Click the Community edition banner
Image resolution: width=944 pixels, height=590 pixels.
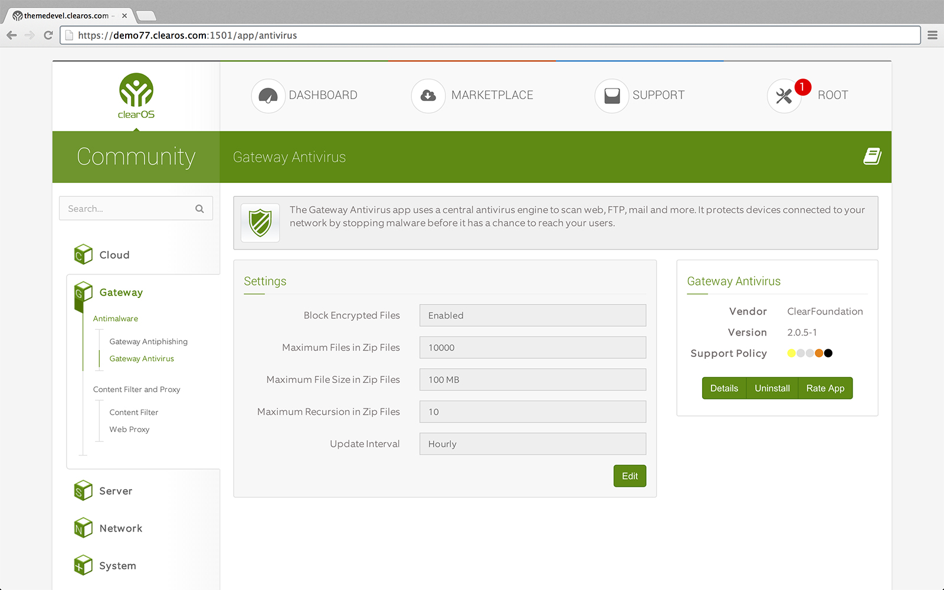click(136, 157)
